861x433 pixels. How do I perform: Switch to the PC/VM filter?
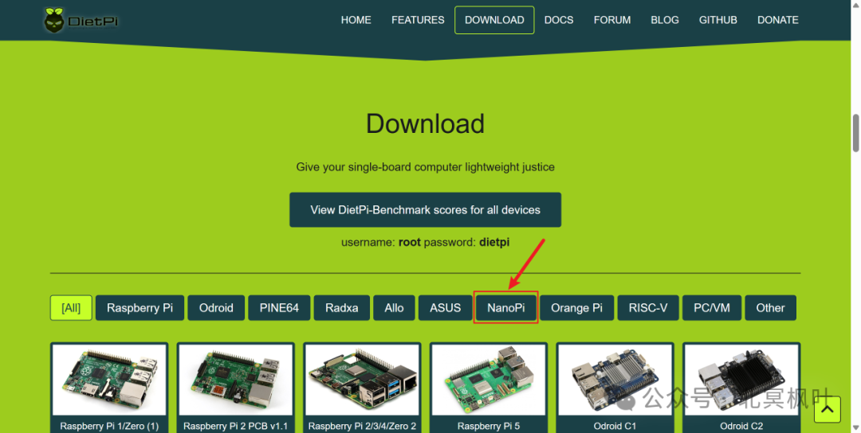[711, 308]
